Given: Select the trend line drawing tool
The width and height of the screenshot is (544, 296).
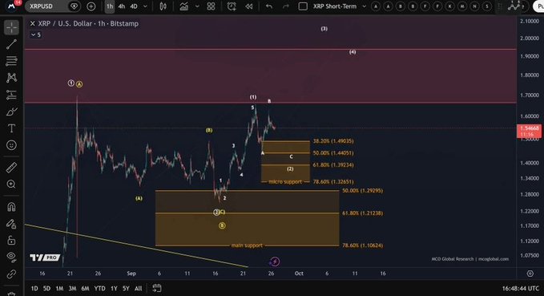Looking at the screenshot, I should 11,44.
